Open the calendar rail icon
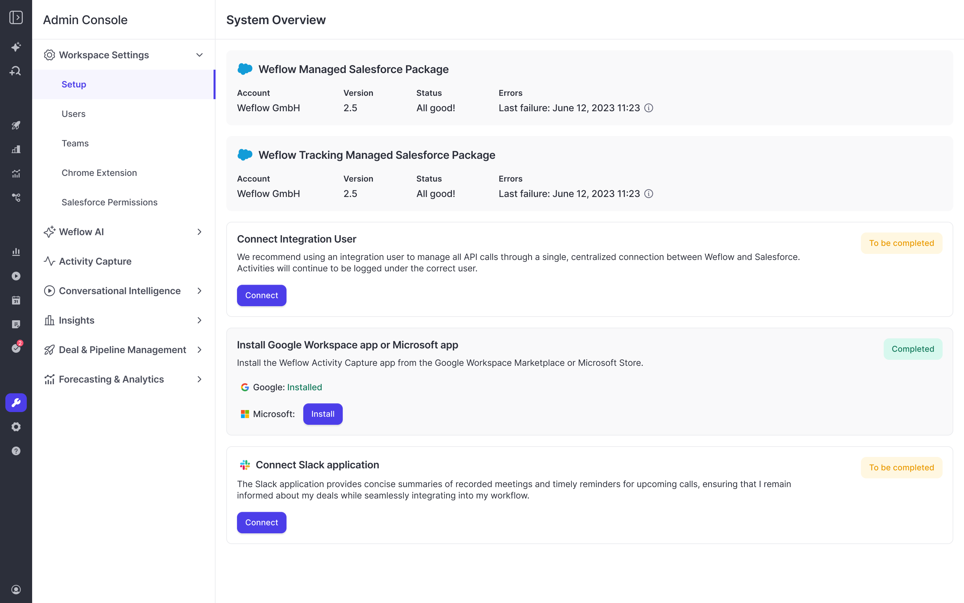964x603 pixels. pos(16,300)
